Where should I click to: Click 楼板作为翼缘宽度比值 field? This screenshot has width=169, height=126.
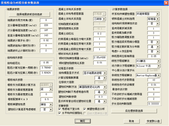(46, 94)
